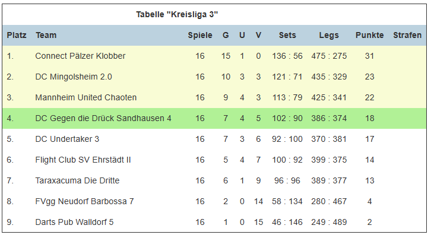
Task: Click the Platz column header
Action: (17, 35)
